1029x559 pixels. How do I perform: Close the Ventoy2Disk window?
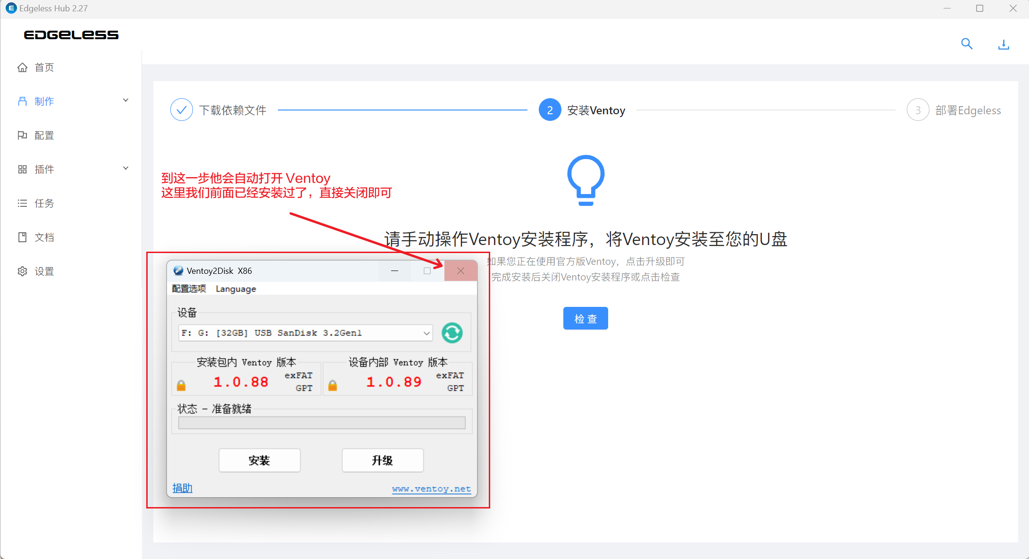[460, 271]
